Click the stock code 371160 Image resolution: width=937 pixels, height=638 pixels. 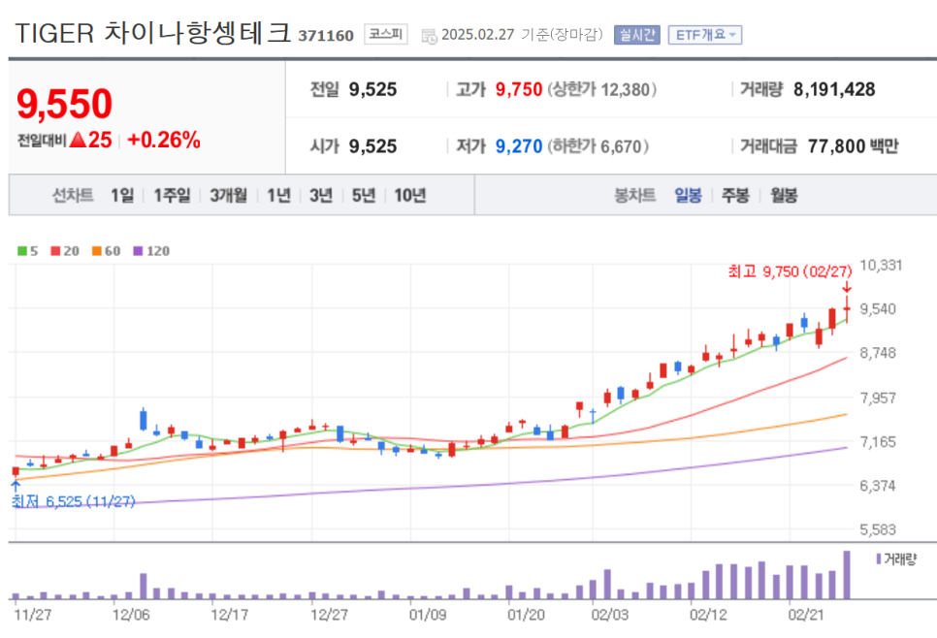[326, 36]
